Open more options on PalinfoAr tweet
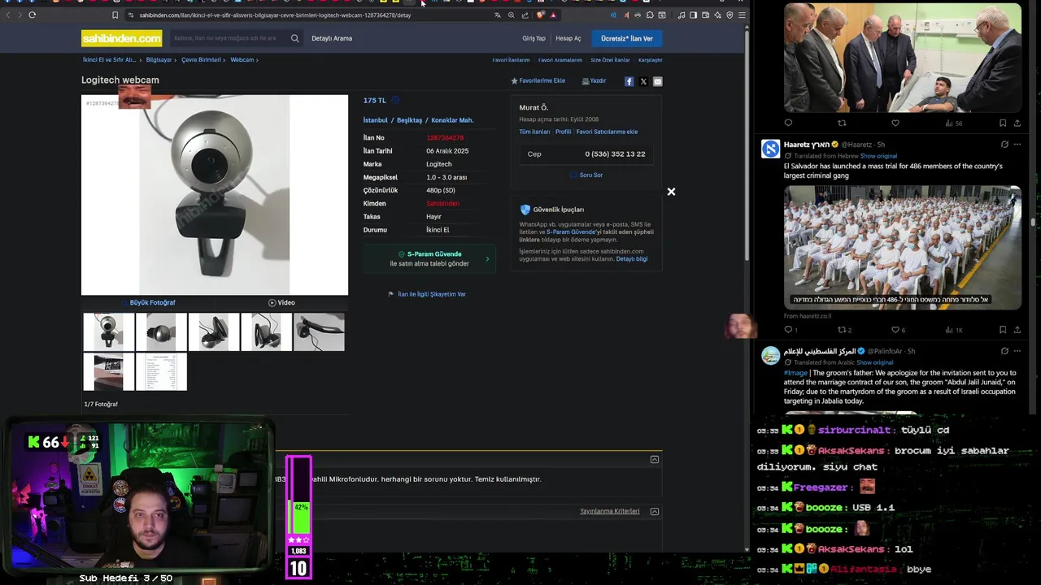Screen dimensions: 1041x585 coord(1017,351)
